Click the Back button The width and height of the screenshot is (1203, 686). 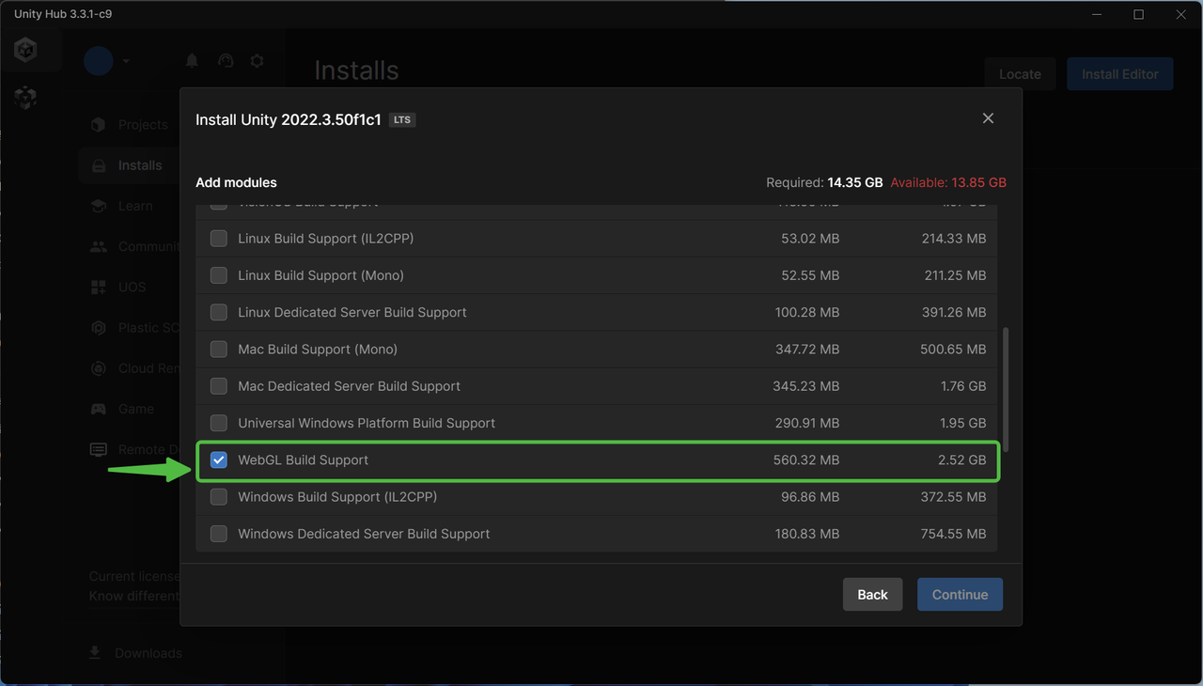[x=872, y=594]
